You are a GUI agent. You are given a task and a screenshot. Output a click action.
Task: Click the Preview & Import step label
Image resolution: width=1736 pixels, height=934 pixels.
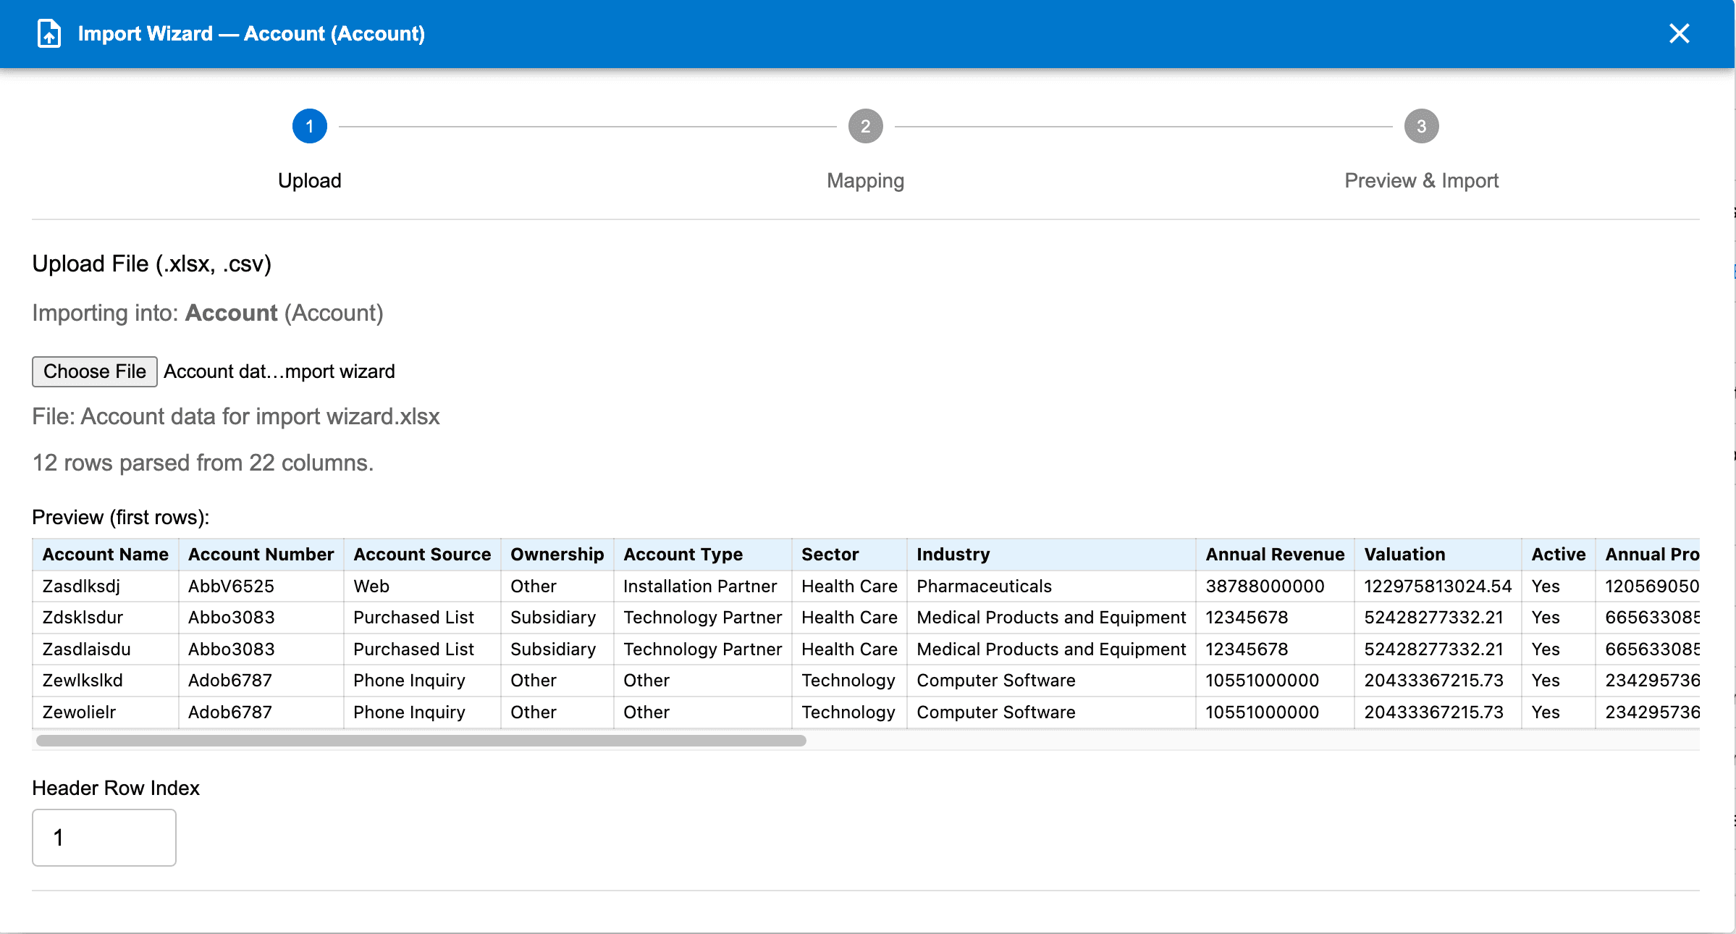(x=1421, y=180)
